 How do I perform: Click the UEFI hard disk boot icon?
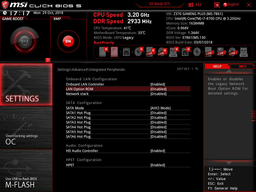104,52
